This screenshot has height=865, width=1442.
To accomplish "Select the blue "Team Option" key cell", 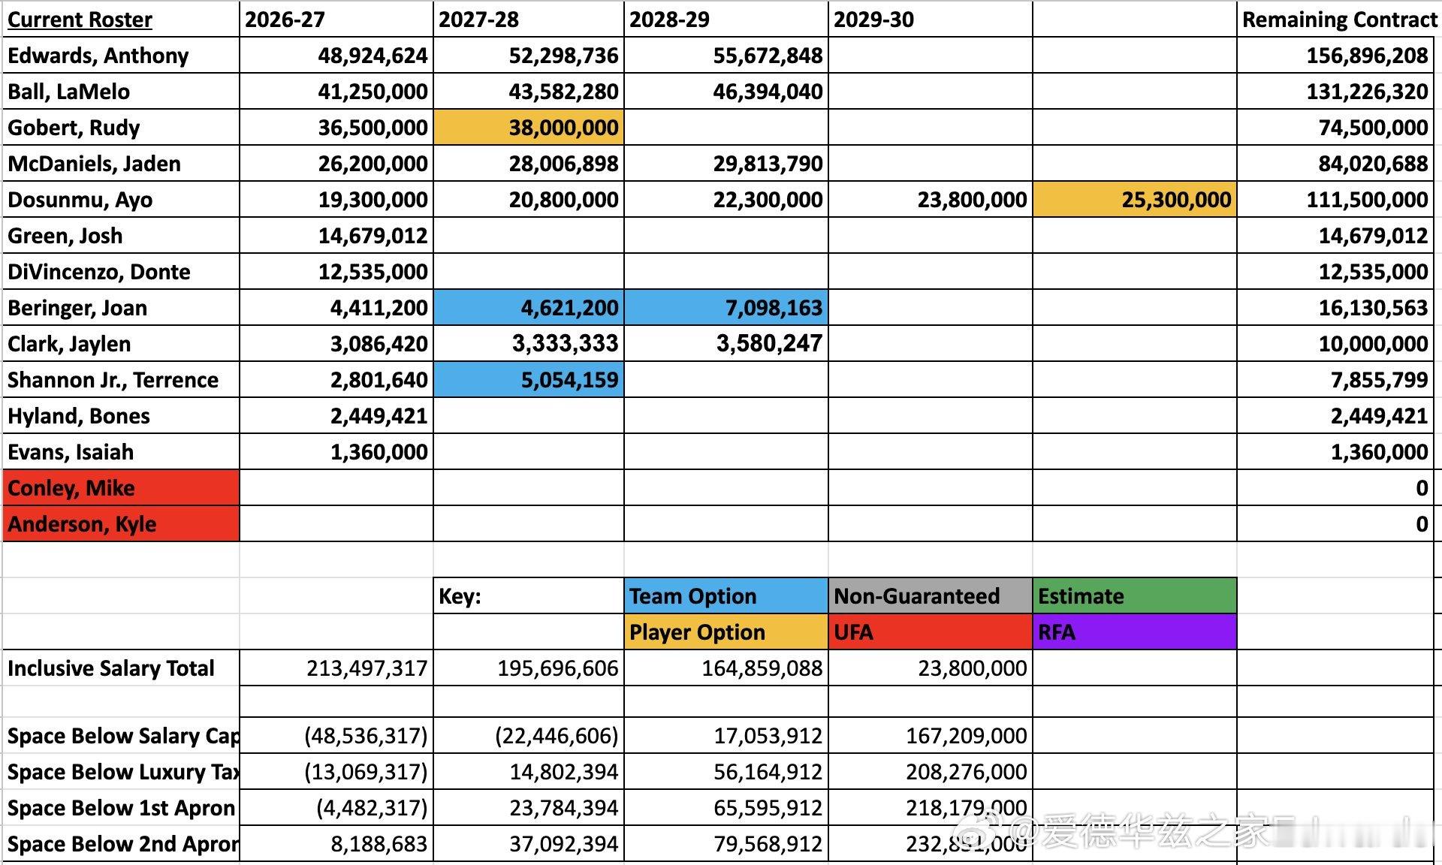I will pyautogui.click(x=726, y=595).
